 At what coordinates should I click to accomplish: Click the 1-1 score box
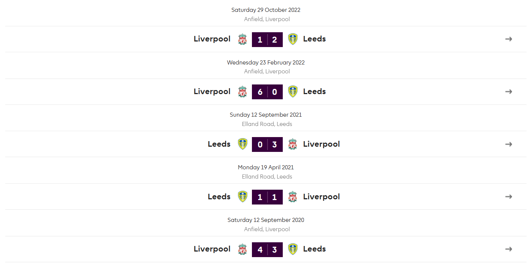pyautogui.click(x=267, y=197)
